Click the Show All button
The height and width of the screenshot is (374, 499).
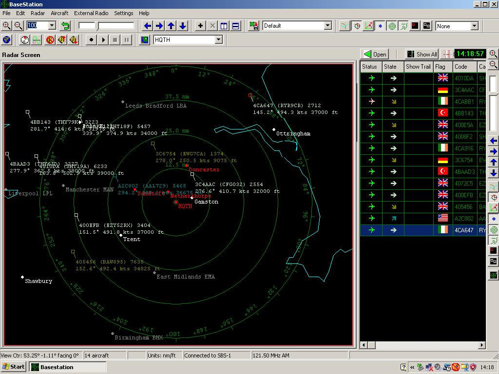point(422,54)
